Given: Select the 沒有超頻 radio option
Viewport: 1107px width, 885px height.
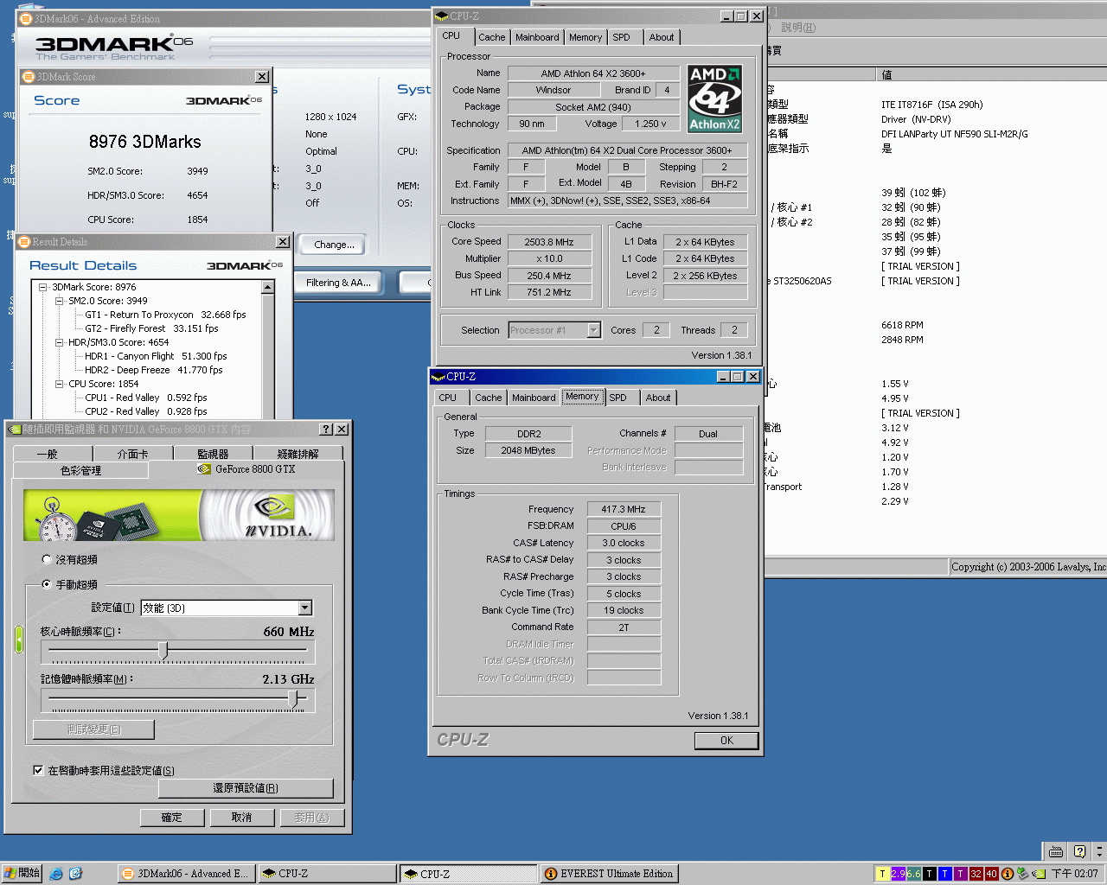Looking at the screenshot, I should click(47, 559).
